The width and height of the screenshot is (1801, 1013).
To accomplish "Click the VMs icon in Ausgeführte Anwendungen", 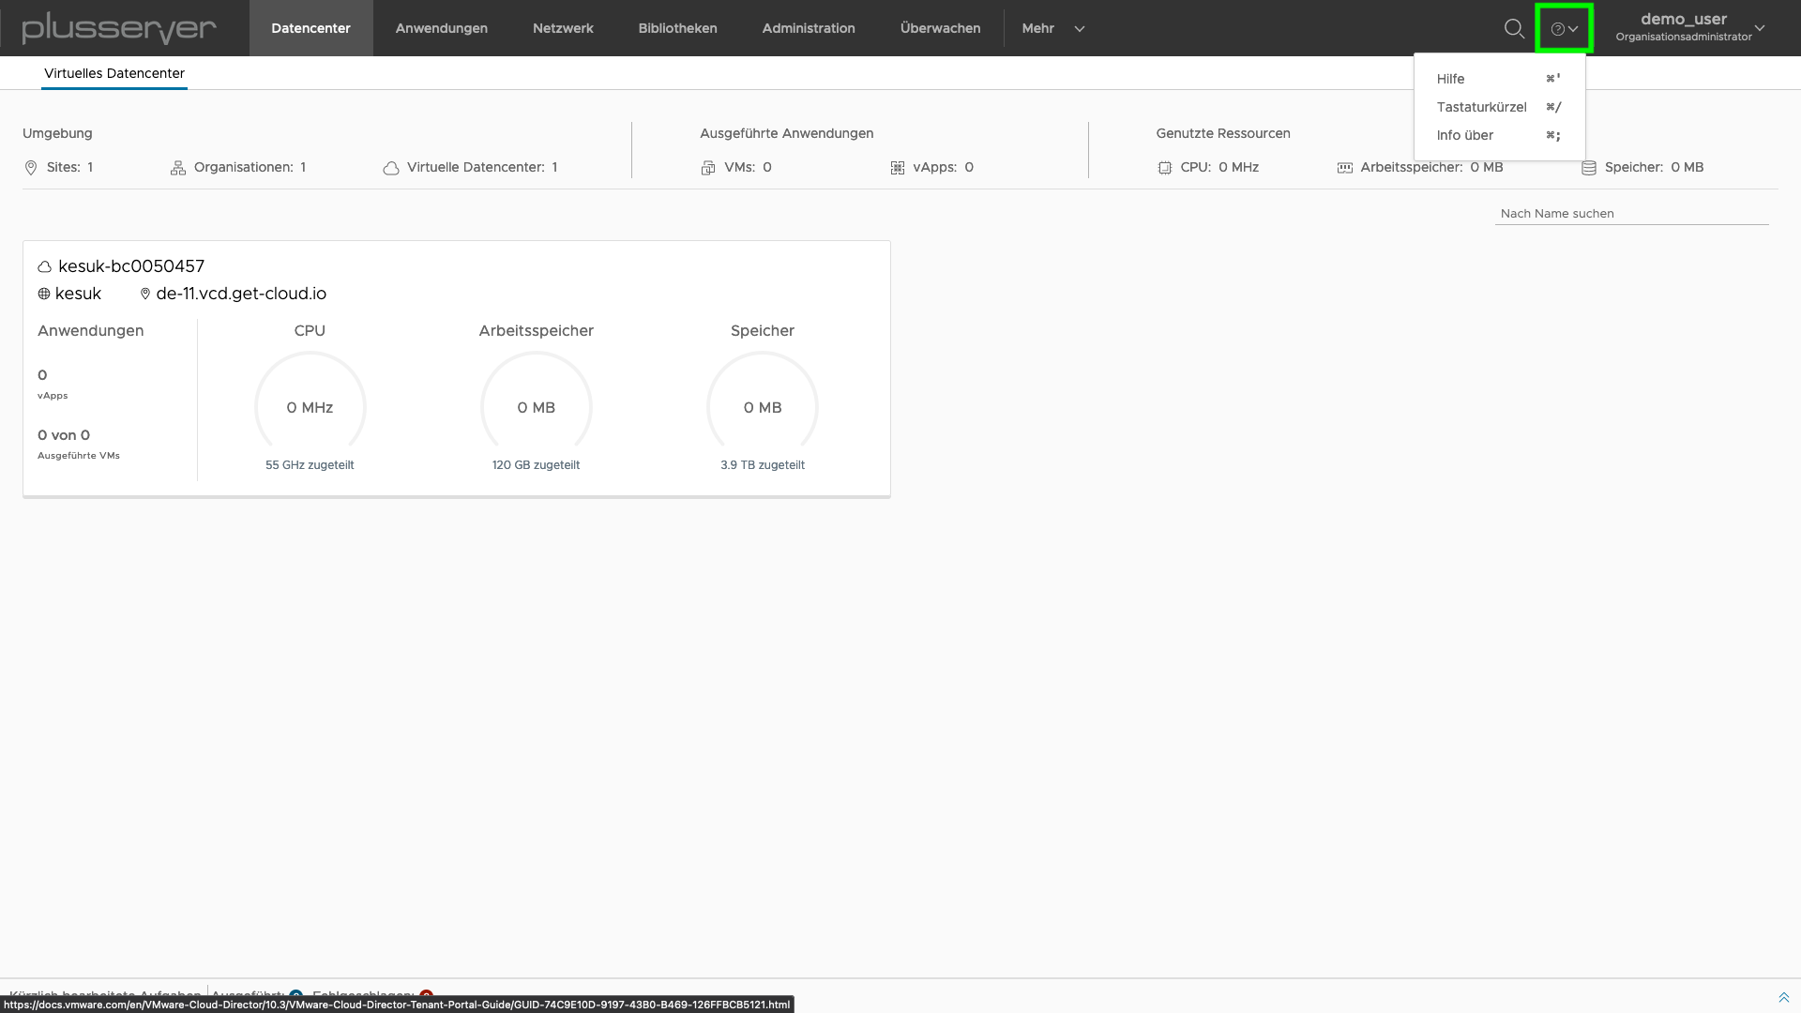I will click(x=709, y=167).
